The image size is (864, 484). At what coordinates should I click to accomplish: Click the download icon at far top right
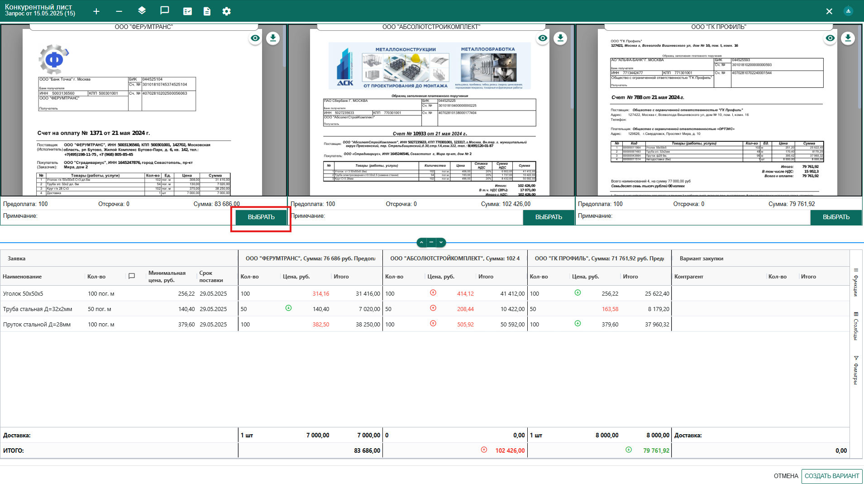pyautogui.click(x=848, y=11)
